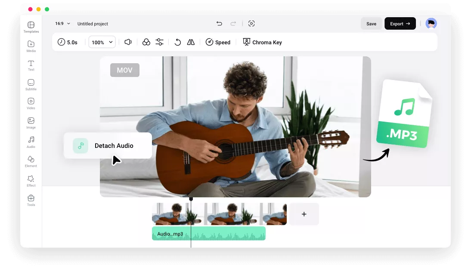Rotate the clip with rotate icon

click(177, 42)
